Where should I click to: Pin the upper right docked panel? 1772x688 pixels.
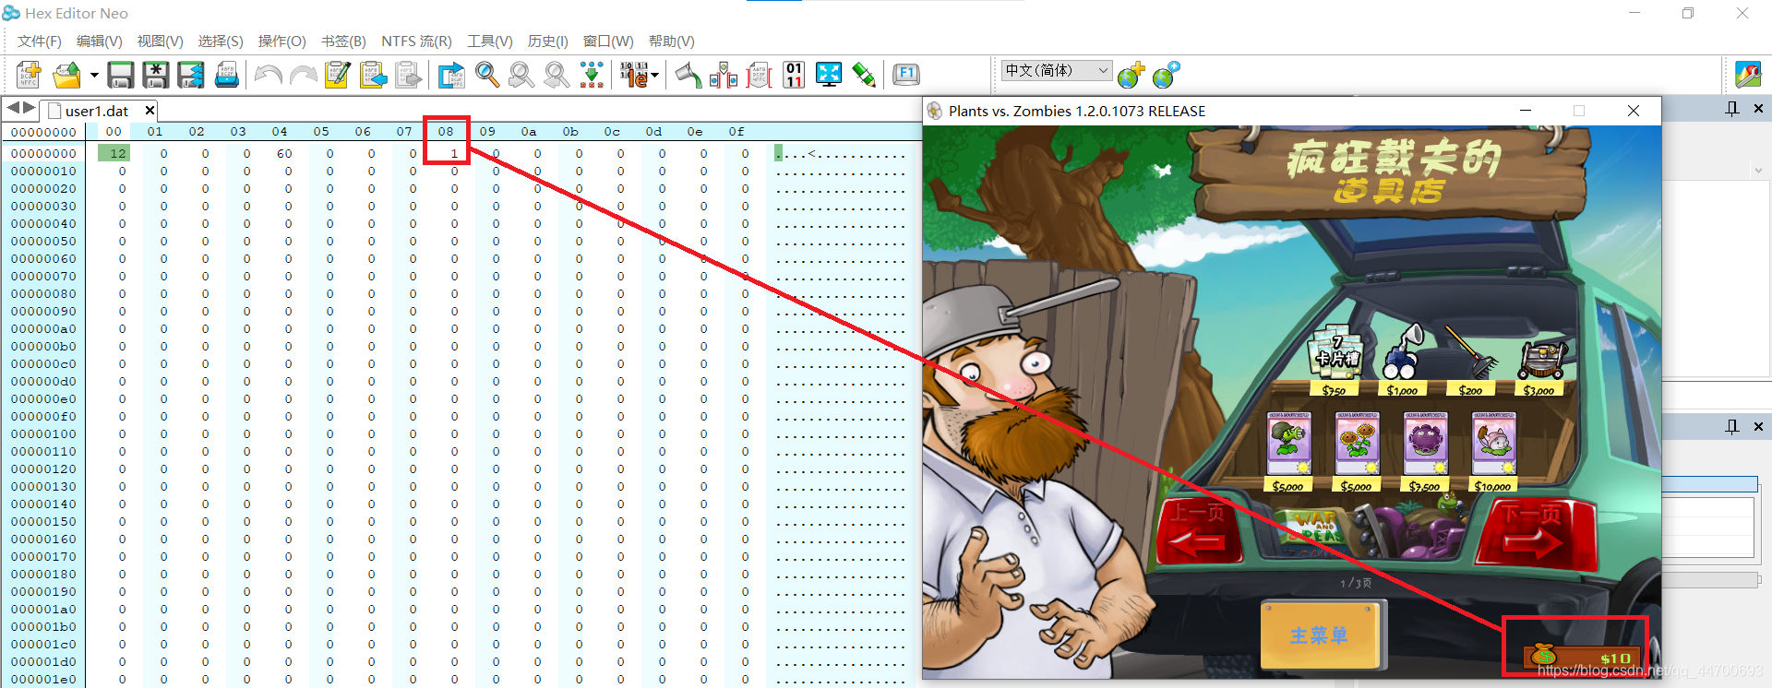coord(1732,109)
